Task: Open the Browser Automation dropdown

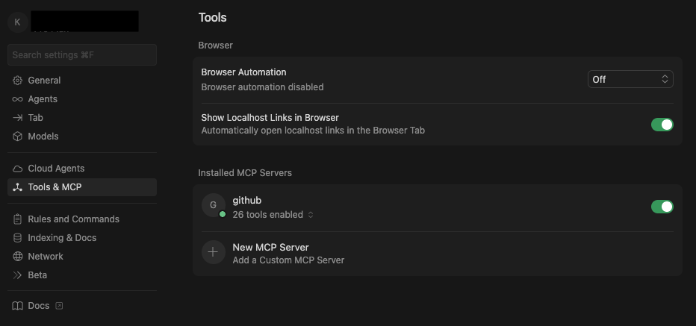Action: (x=630, y=79)
